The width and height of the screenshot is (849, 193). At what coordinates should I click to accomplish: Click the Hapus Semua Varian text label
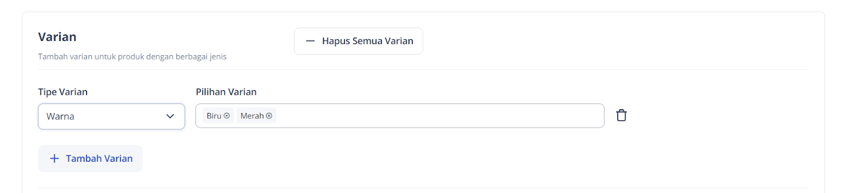pyautogui.click(x=368, y=41)
